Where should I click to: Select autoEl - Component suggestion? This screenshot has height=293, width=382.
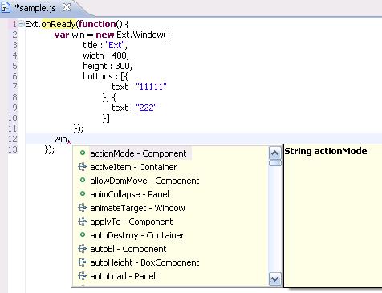(x=128, y=249)
